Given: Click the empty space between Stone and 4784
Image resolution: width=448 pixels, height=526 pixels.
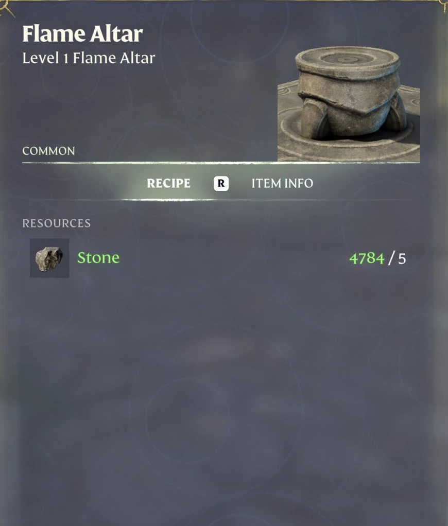Looking at the screenshot, I should (x=234, y=258).
